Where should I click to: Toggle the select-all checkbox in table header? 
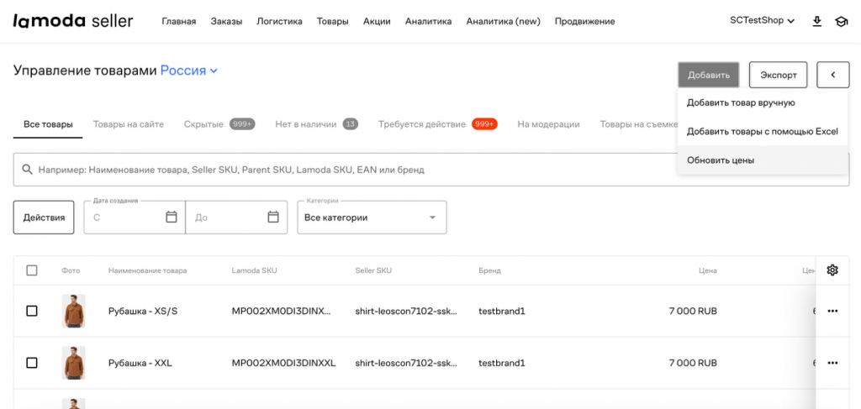pyautogui.click(x=32, y=270)
